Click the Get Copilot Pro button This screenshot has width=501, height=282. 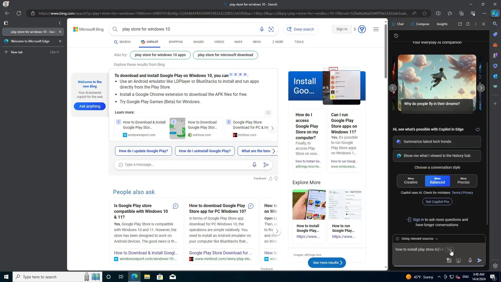[437, 202]
